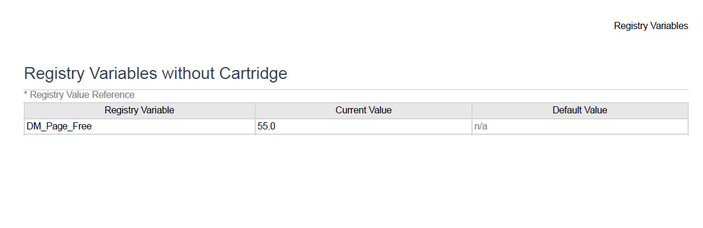Click the word Registry in first column header
Viewport: 703px width, 228px height.
click(122, 110)
